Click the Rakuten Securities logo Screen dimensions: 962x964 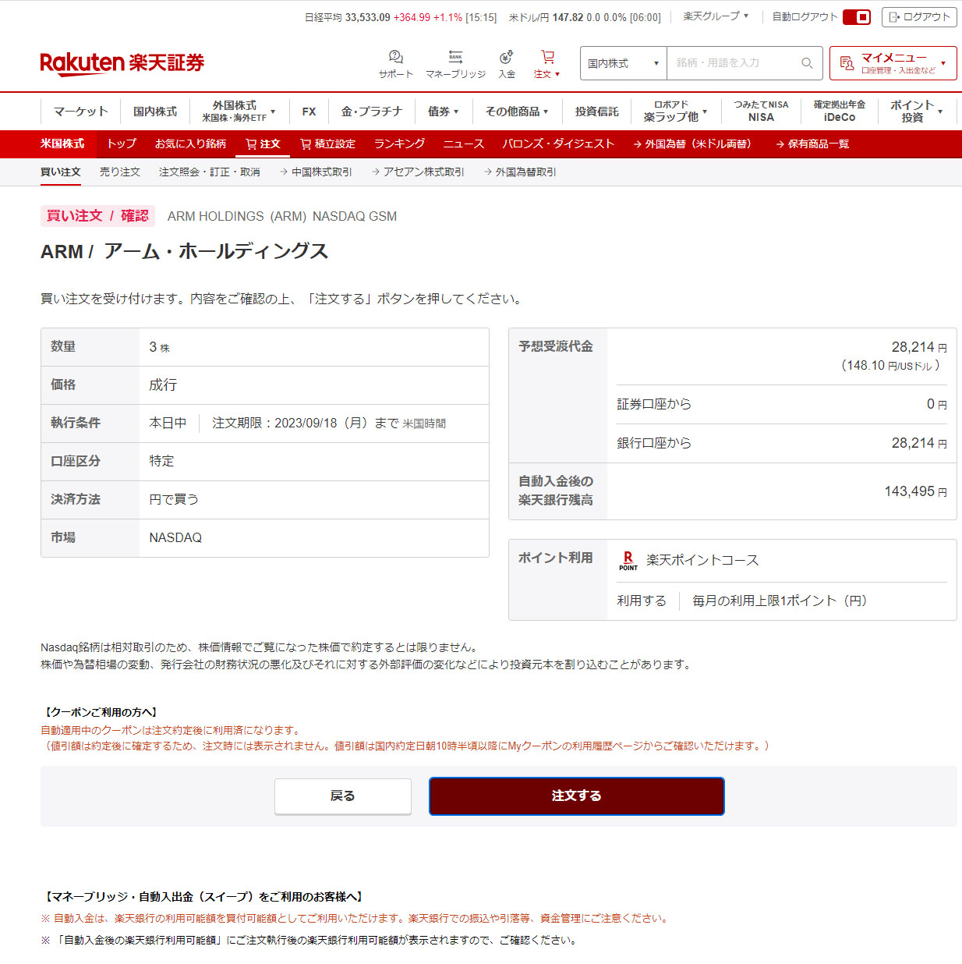coord(122,63)
